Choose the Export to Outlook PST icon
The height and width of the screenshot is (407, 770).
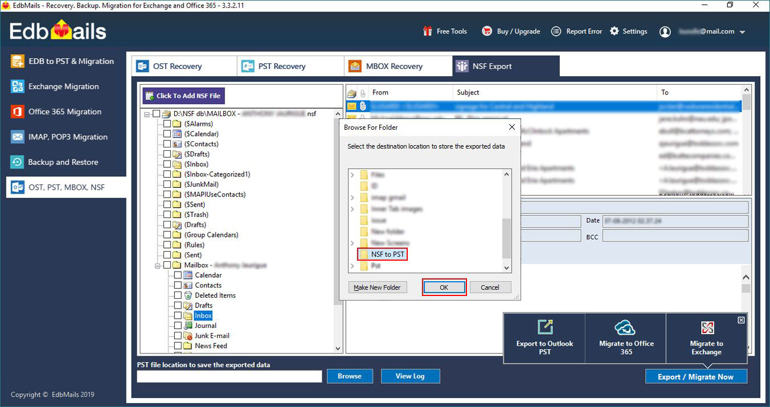pyautogui.click(x=545, y=327)
